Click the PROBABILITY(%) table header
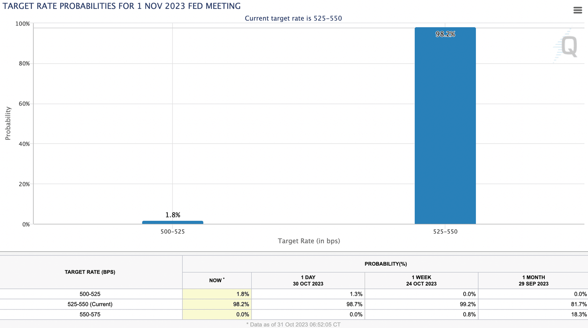Screen dimensions: 588x328 (x=385, y=264)
